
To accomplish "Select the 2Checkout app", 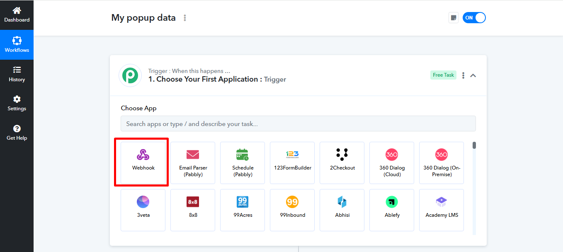I will click(342, 162).
